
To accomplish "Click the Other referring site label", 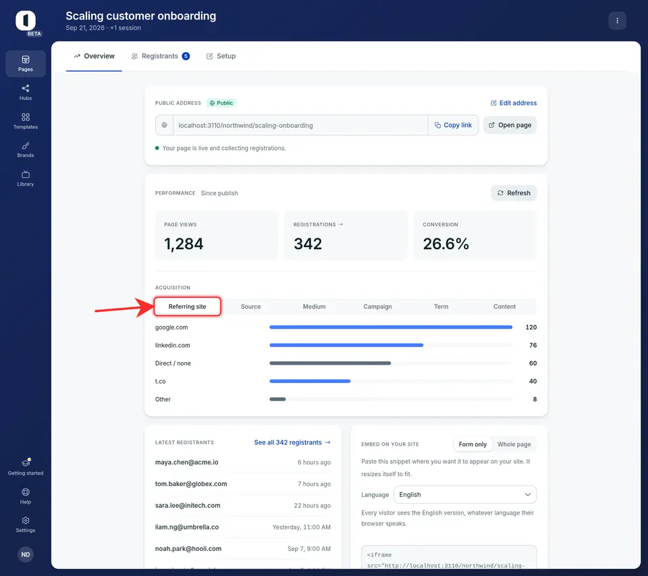I will coord(163,399).
